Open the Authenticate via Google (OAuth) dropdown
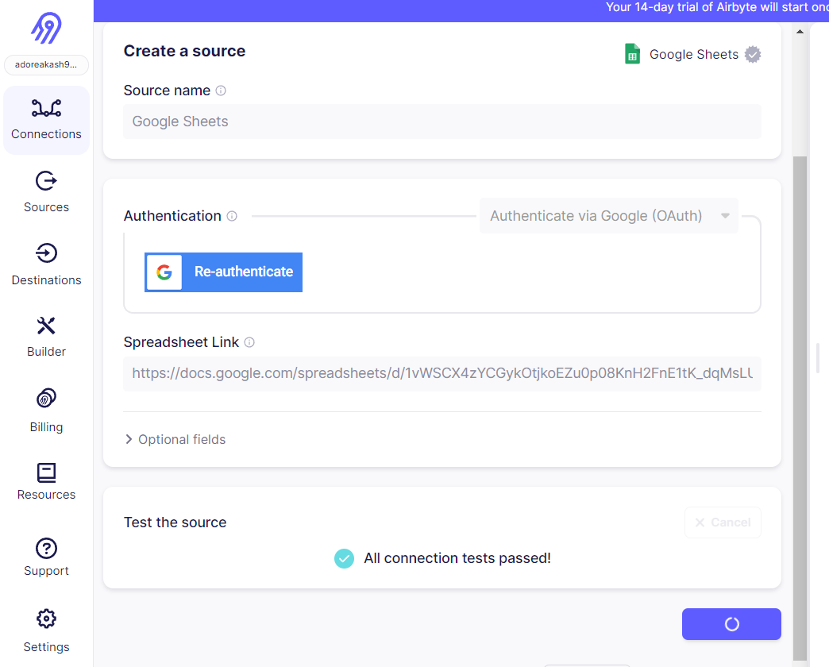Screen dimensions: 829x667 pos(608,216)
